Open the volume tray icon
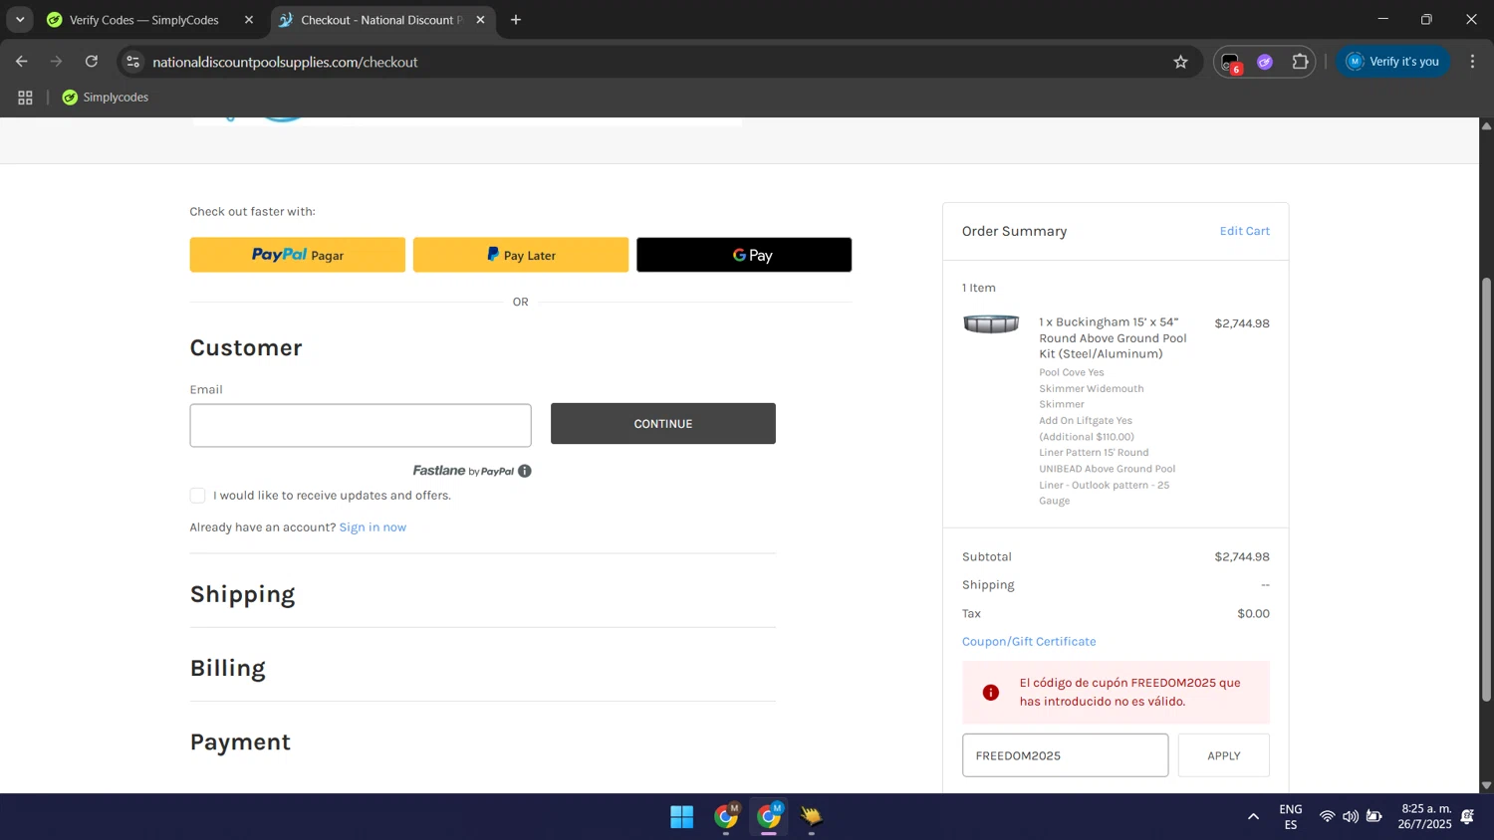Image resolution: width=1494 pixels, height=840 pixels. point(1351,817)
